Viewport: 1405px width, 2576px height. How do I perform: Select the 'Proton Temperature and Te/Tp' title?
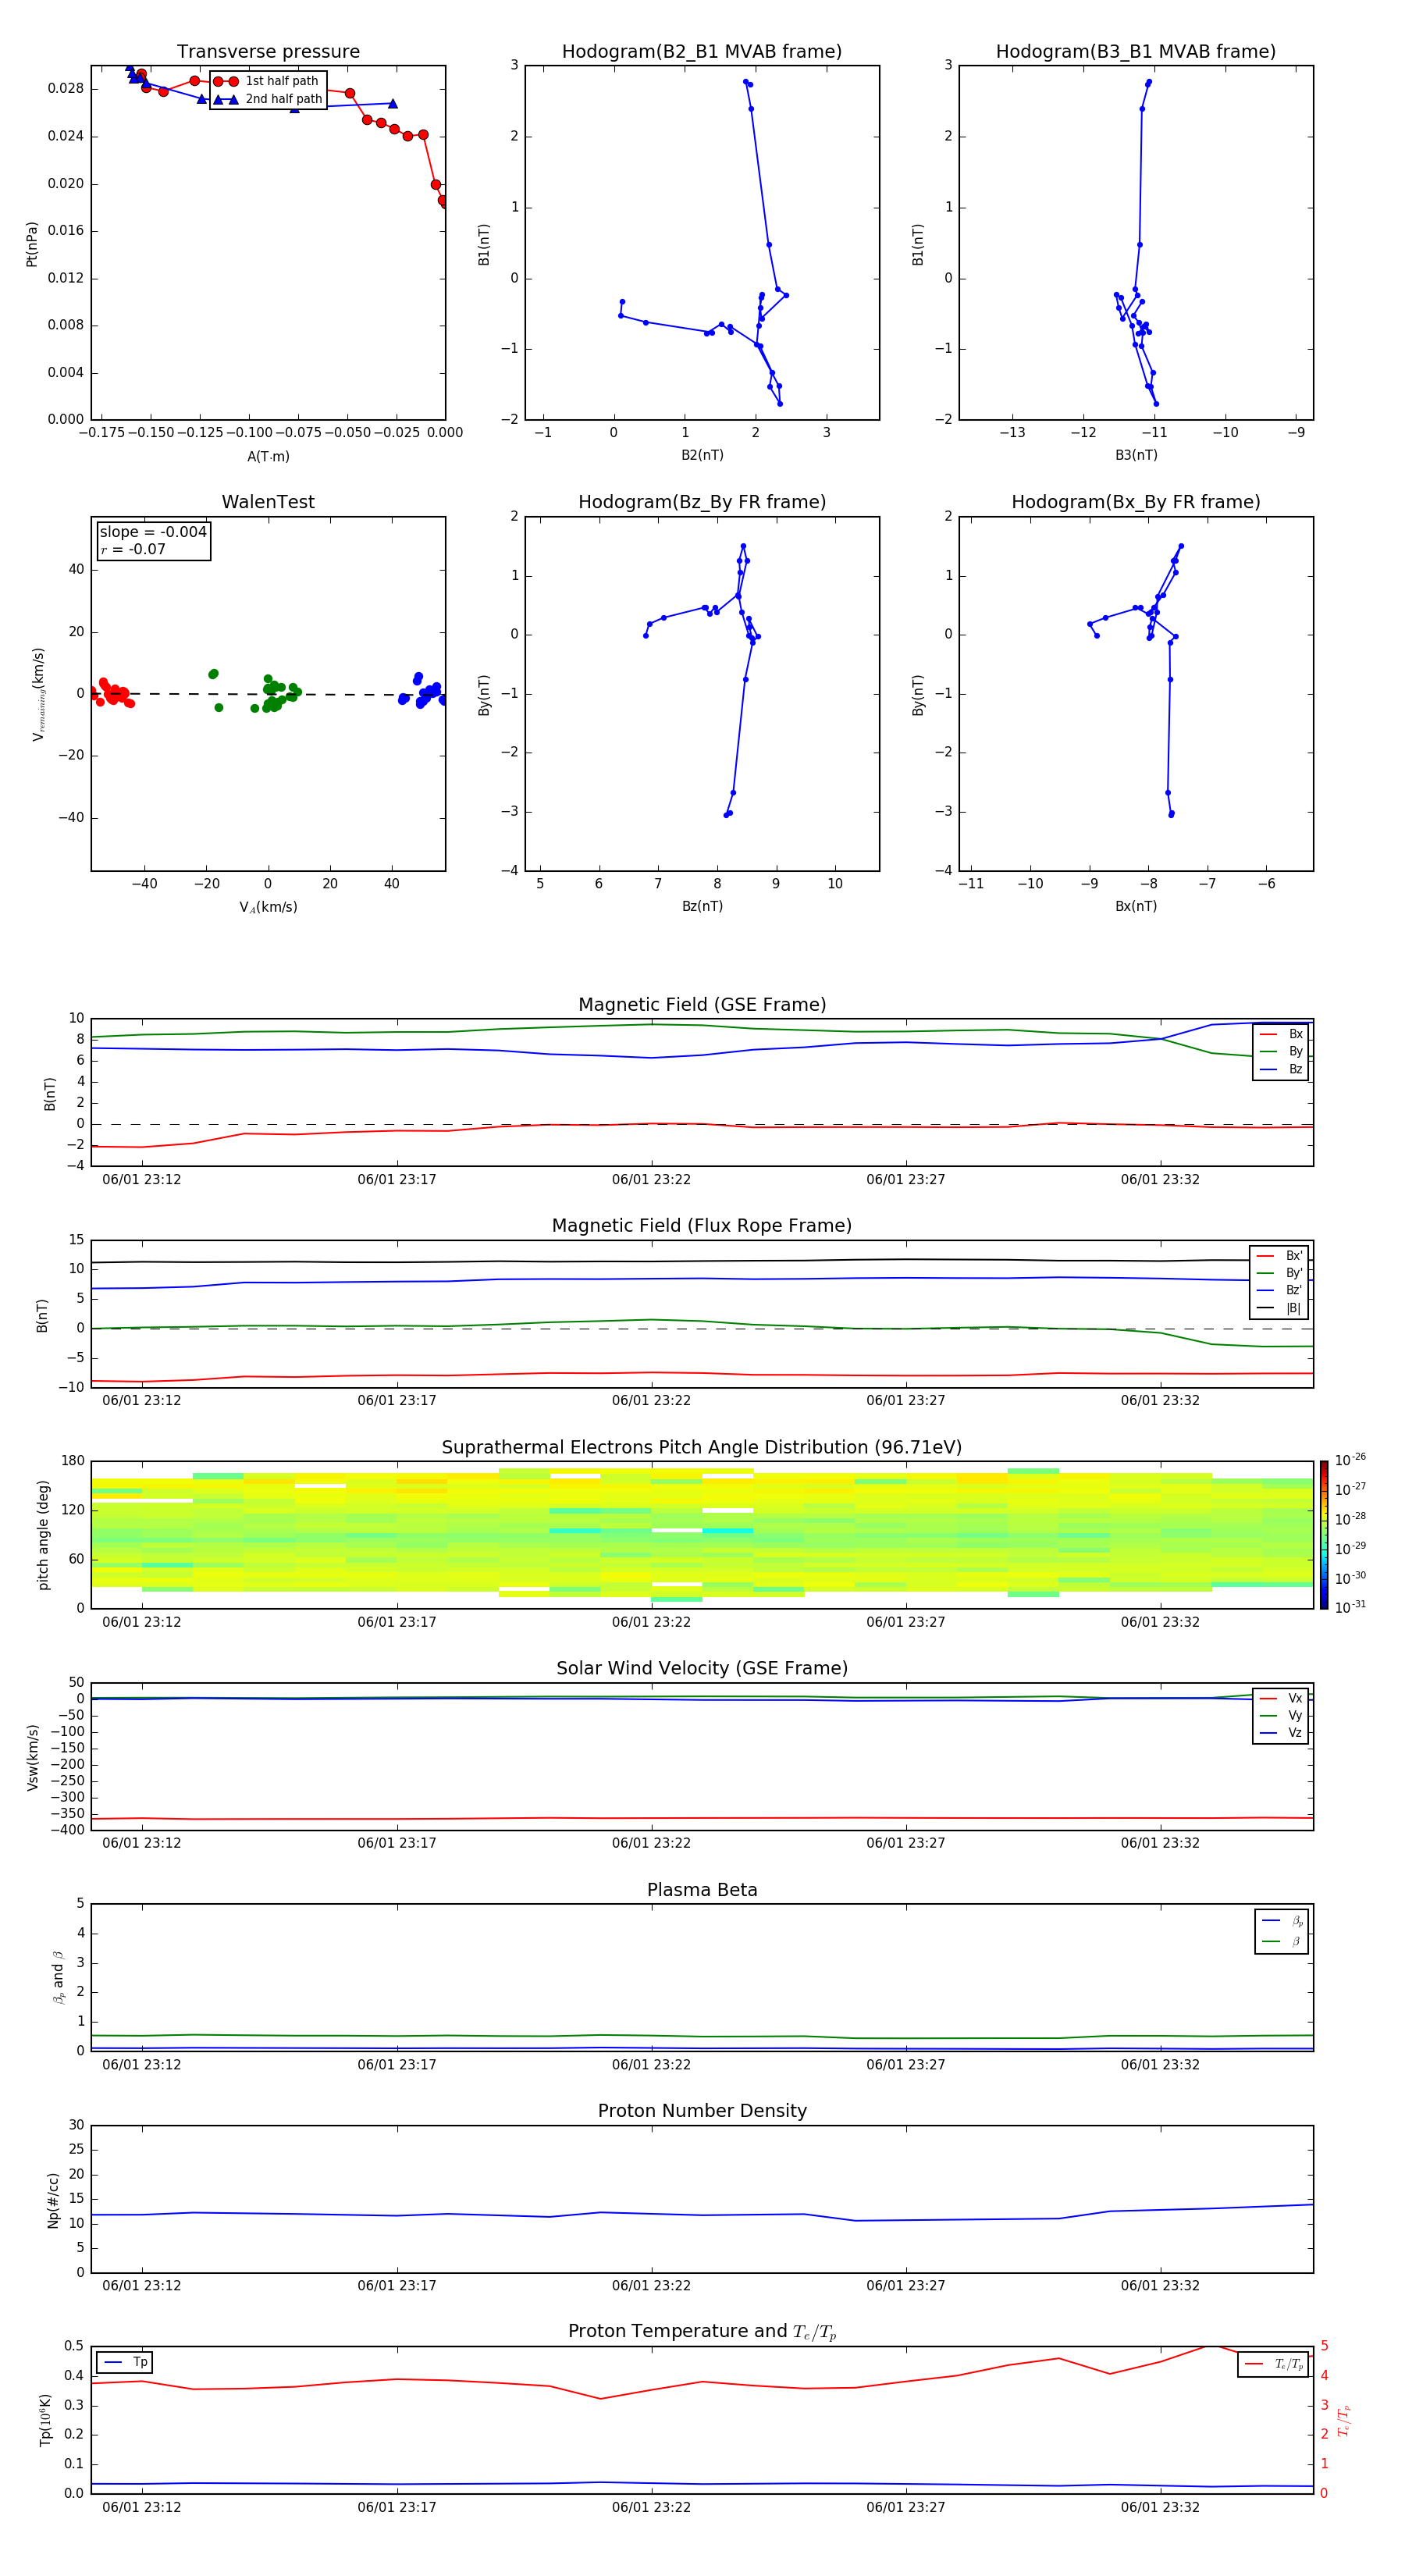(x=702, y=2332)
